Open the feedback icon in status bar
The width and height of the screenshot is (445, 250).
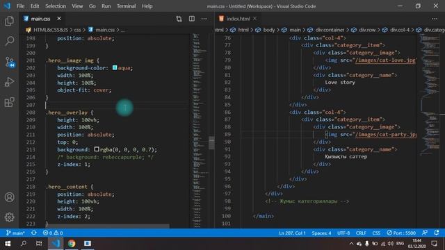pyautogui.click(x=425, y=233)
